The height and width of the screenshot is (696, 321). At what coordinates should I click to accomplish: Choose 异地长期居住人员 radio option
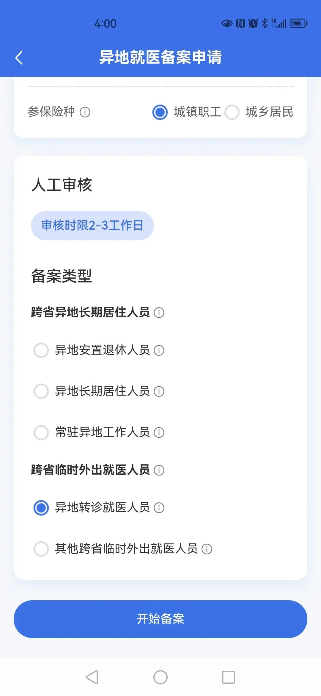click(x=41, y=391)
